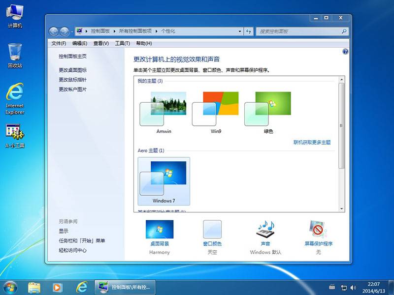This screenshot has width=394, height=295.
Task: Open 声音 Windows 默认 settings
Action: point(265,237)
